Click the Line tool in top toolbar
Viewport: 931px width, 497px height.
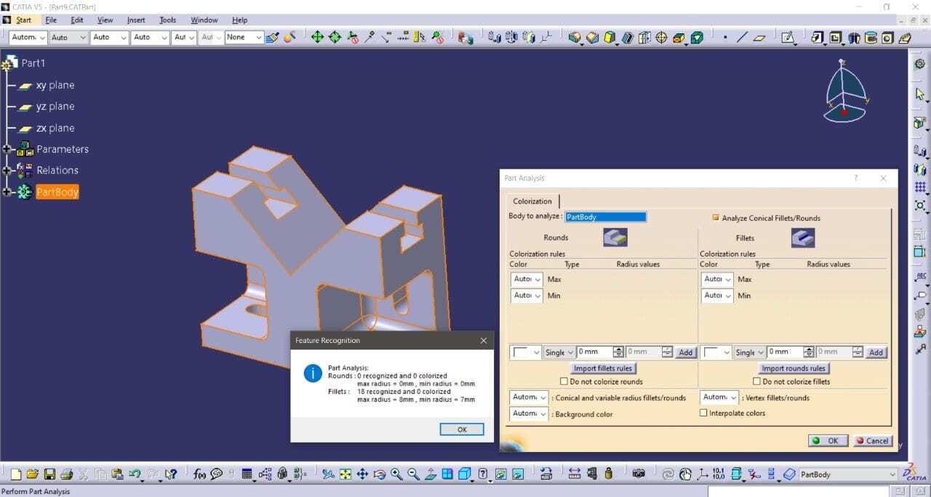[743, 38]
